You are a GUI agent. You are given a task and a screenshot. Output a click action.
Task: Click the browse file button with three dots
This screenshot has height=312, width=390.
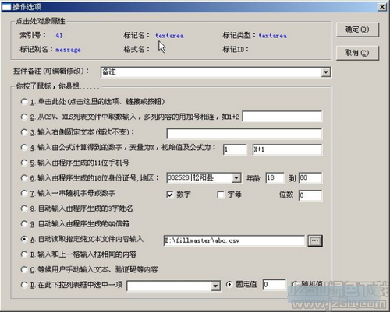(x=315, y=240)
